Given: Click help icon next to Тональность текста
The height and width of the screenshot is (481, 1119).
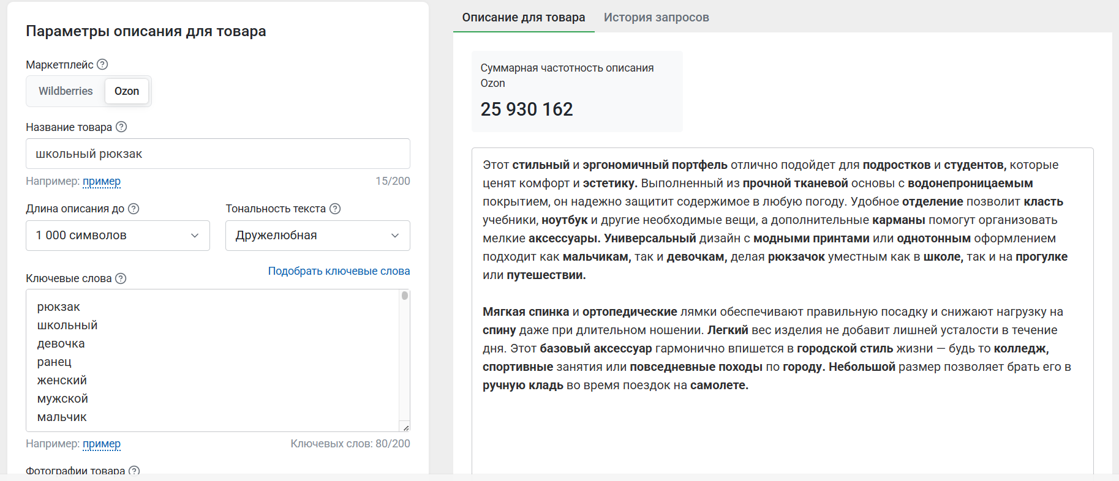Looking at the screenshot, I should (x=335, y=209).
